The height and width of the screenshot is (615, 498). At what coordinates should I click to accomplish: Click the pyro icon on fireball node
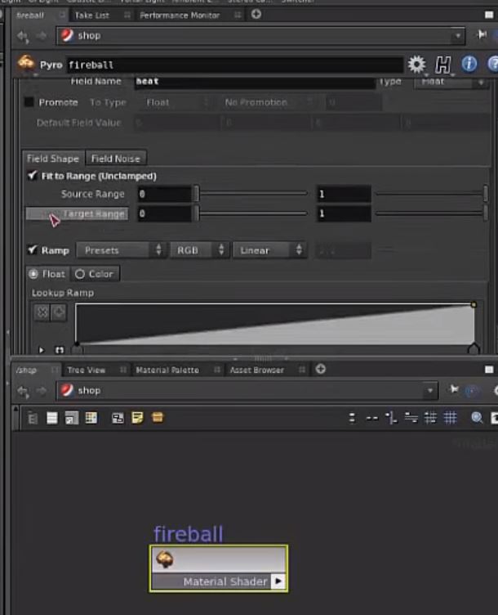[164, 559]
